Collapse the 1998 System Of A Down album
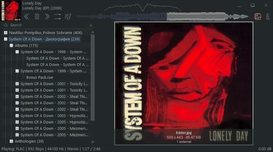Screen dimensions: 273x152 click(x=17, y=52)
